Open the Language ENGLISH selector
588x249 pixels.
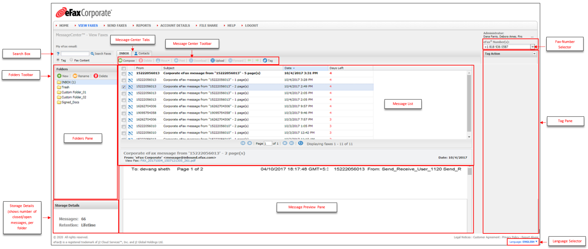tap(523, 242)
